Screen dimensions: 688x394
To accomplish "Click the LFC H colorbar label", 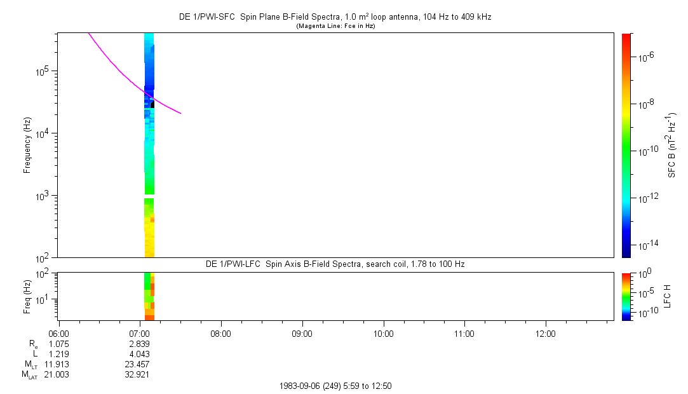I will point(668,296).
